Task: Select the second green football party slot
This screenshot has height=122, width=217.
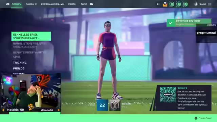Action: [x=179, y=4]
